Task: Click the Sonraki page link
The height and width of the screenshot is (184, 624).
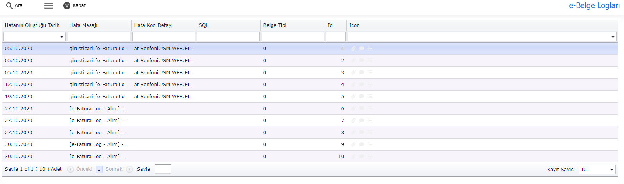Action: [x=114, y=169]
